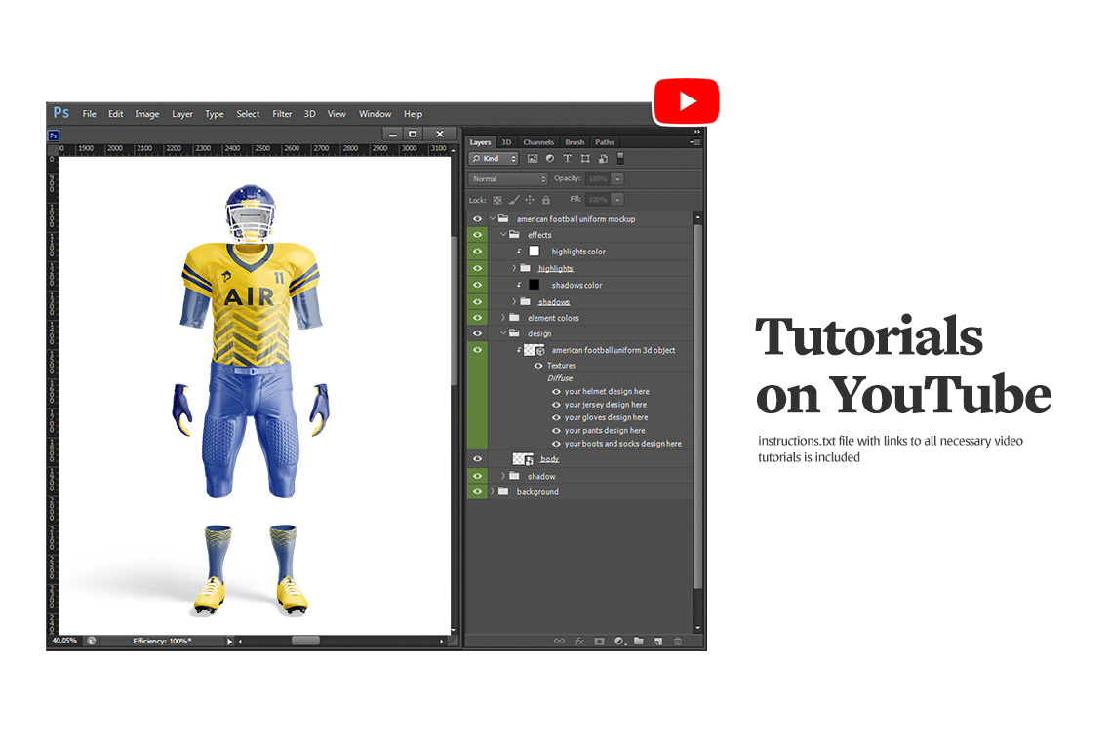Click status bar icon beside zoom percentage
Viewport: 1110px width, 740px height.
[x=92, y=641]
